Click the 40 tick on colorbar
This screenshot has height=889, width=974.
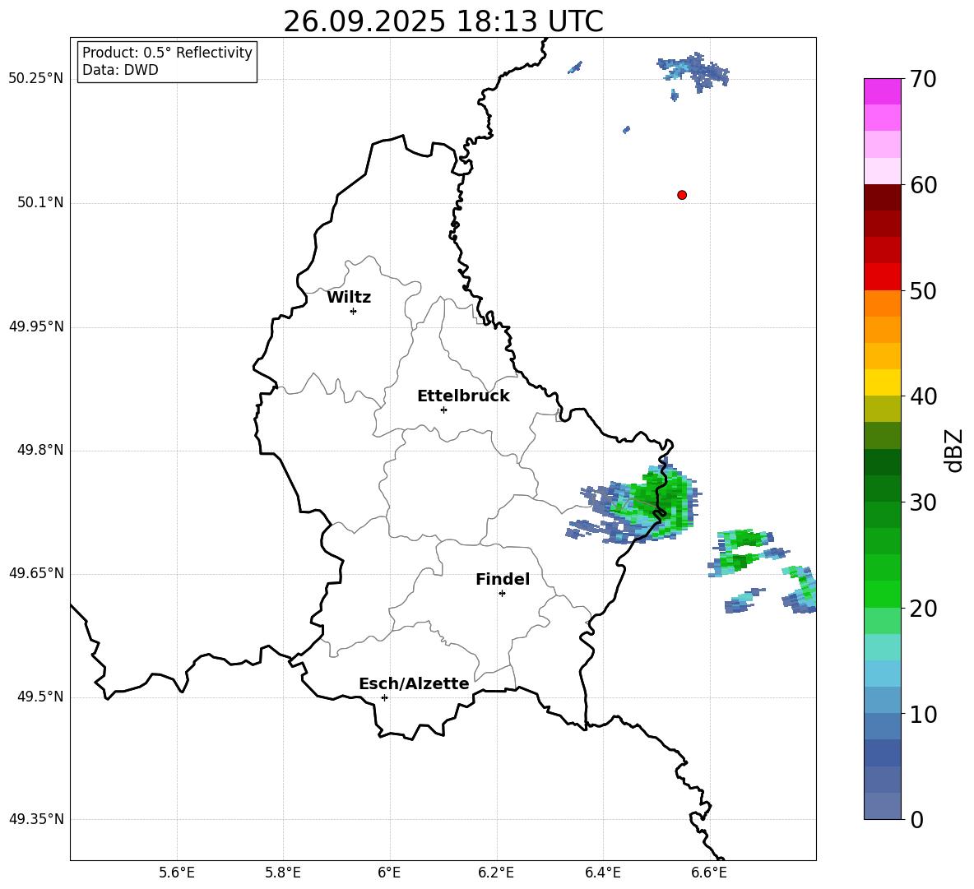923,396
